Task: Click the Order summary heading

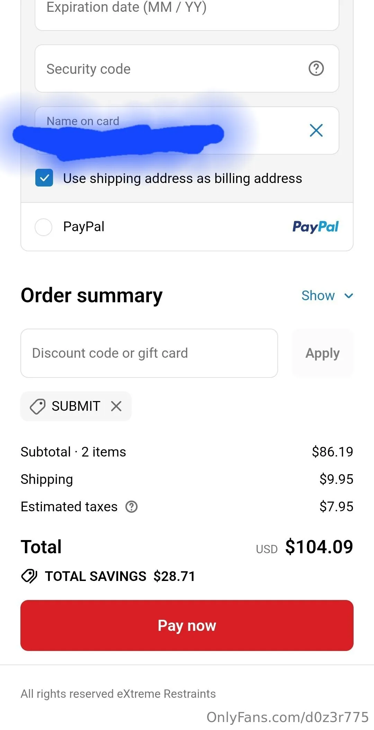Action: [x=92, y=295]
